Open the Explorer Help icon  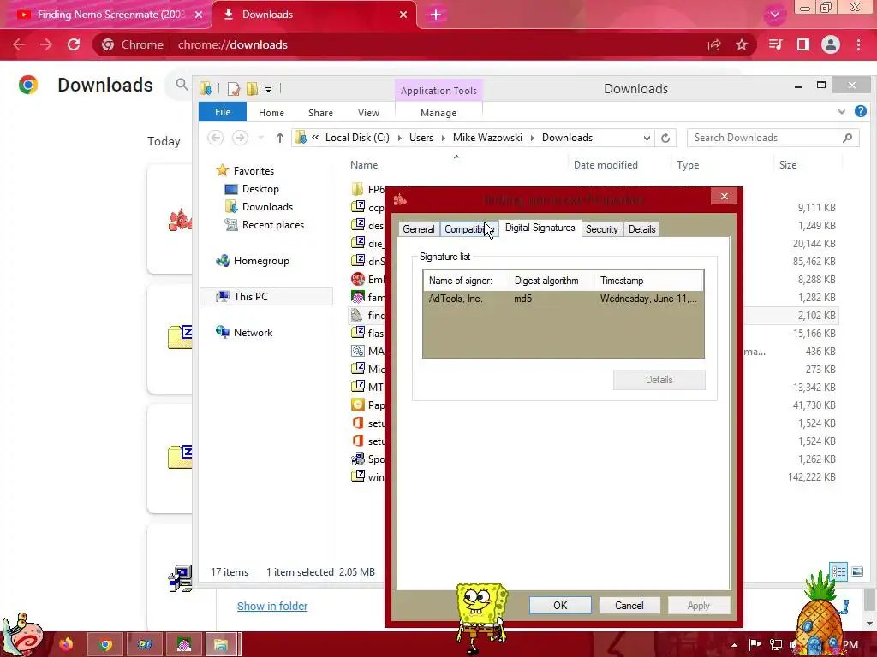click(860, 112)
